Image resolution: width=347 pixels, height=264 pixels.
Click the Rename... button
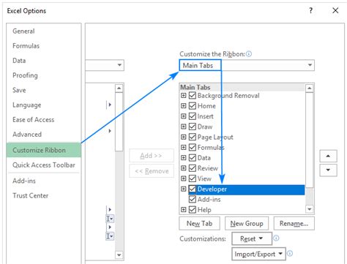click(x=294, y=223)
